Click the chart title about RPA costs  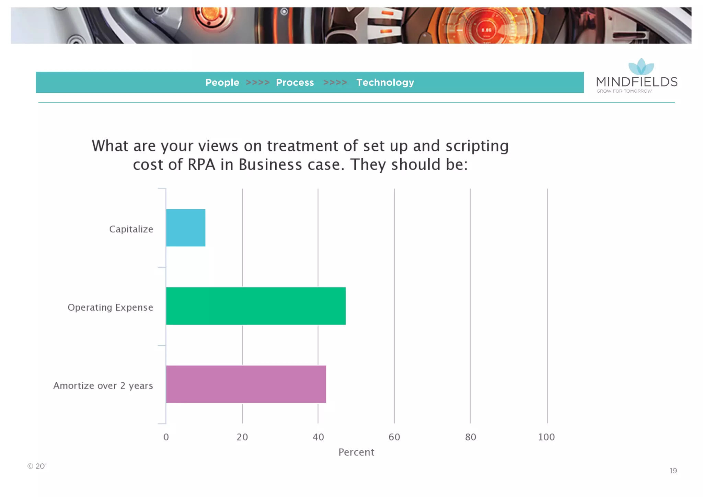point(300,155)
